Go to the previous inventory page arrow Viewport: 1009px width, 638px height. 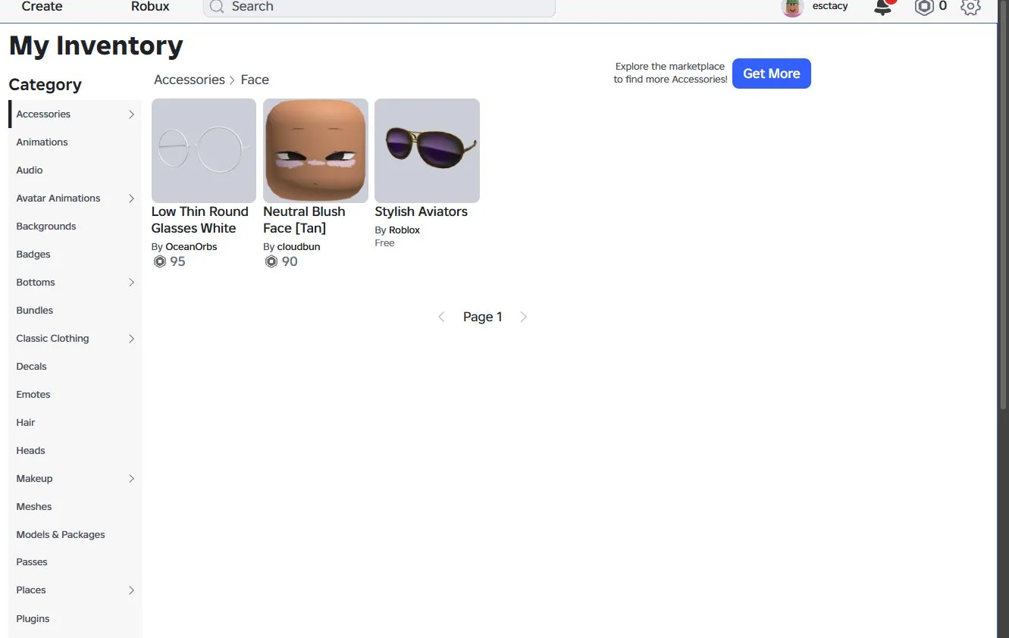click(x=441, y=317)
